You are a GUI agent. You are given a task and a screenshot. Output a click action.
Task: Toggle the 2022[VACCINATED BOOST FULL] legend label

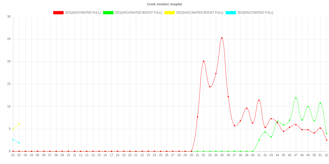point(199,13)
